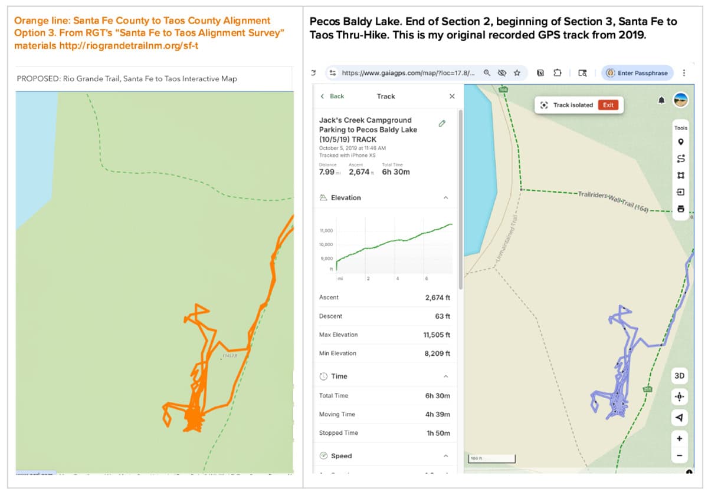The width and height of the screenshot is (708, 496).
Task: Click Exit to leave track isolation
Action: click(x=608, y=105)
